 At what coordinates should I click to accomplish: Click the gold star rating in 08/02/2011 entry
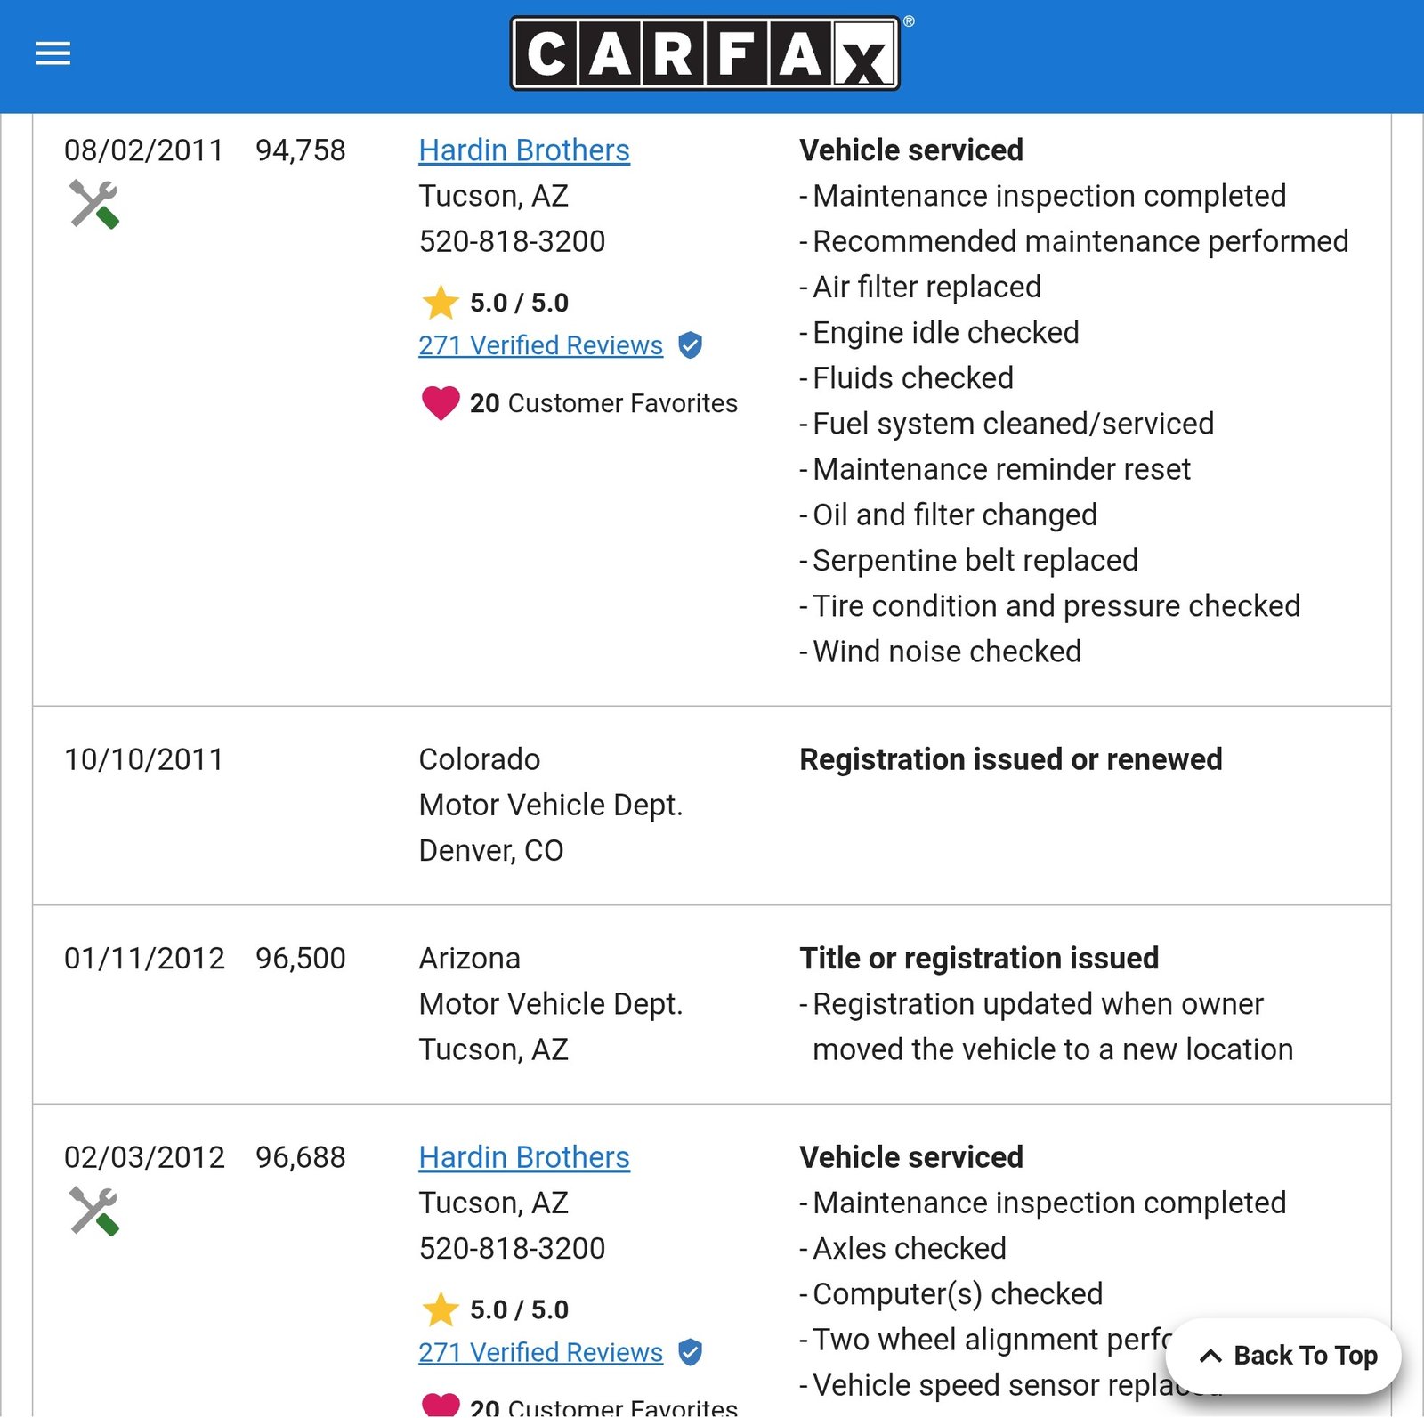[x=440, y=303]
